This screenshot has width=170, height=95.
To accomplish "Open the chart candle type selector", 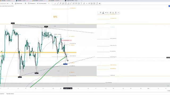I will (12, 3).
